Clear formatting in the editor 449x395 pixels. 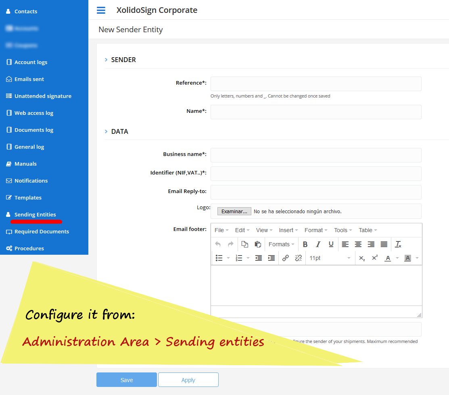pos(398,244)
